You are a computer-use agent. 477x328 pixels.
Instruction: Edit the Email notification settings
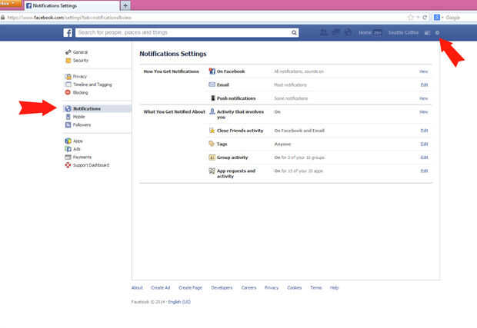click(x=424, y=84)
